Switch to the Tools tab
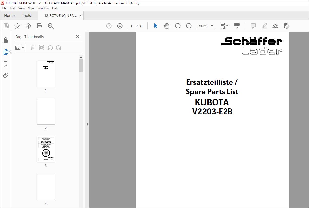The image size is (309, 208). (x=26, y=16)
